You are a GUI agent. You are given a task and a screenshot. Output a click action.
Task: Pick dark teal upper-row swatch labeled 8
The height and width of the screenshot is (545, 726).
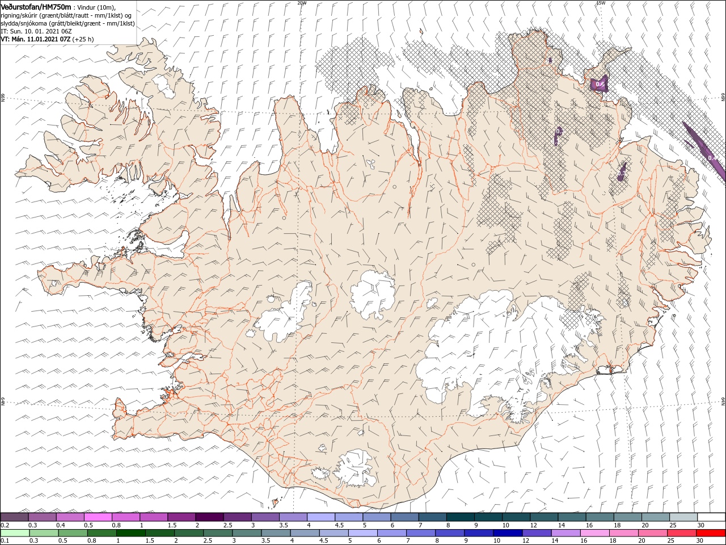460,517
